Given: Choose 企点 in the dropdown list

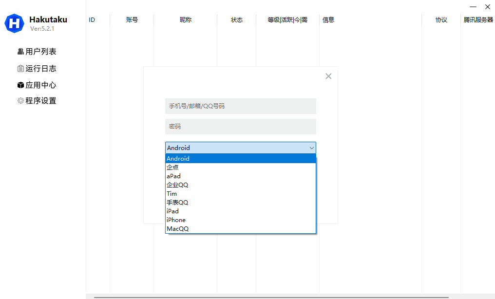Looking at the screenshot, I should 241,168.
